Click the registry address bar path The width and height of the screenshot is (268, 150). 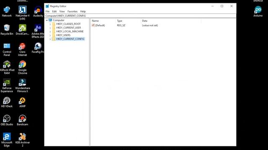(x=141, y=16)
